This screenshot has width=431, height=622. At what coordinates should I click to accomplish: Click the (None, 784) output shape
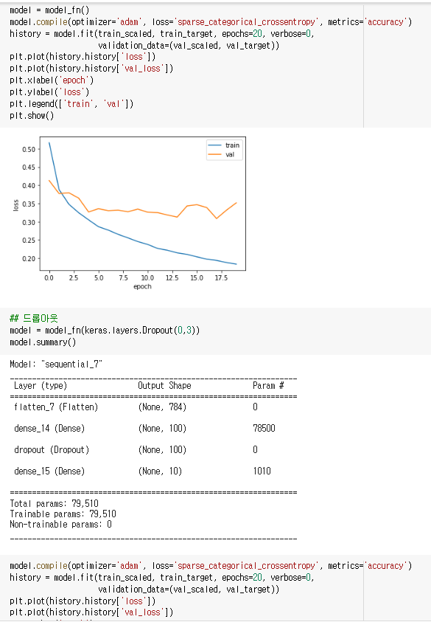[162, 407]
